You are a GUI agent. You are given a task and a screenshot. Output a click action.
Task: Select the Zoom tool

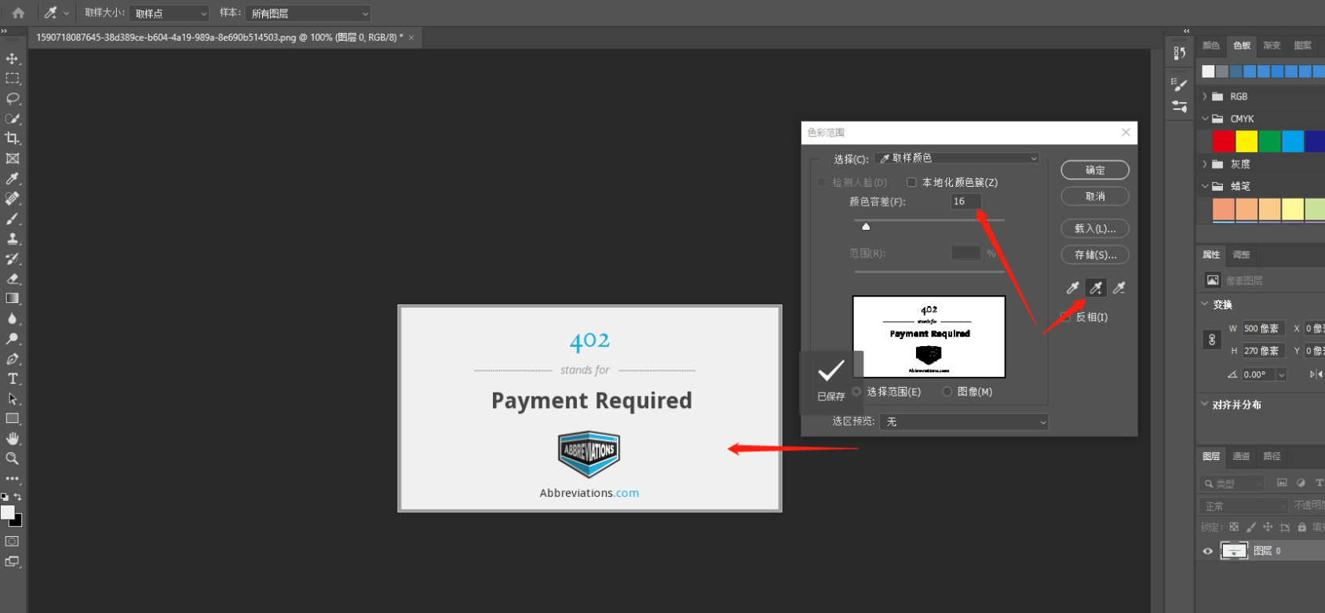13,458
